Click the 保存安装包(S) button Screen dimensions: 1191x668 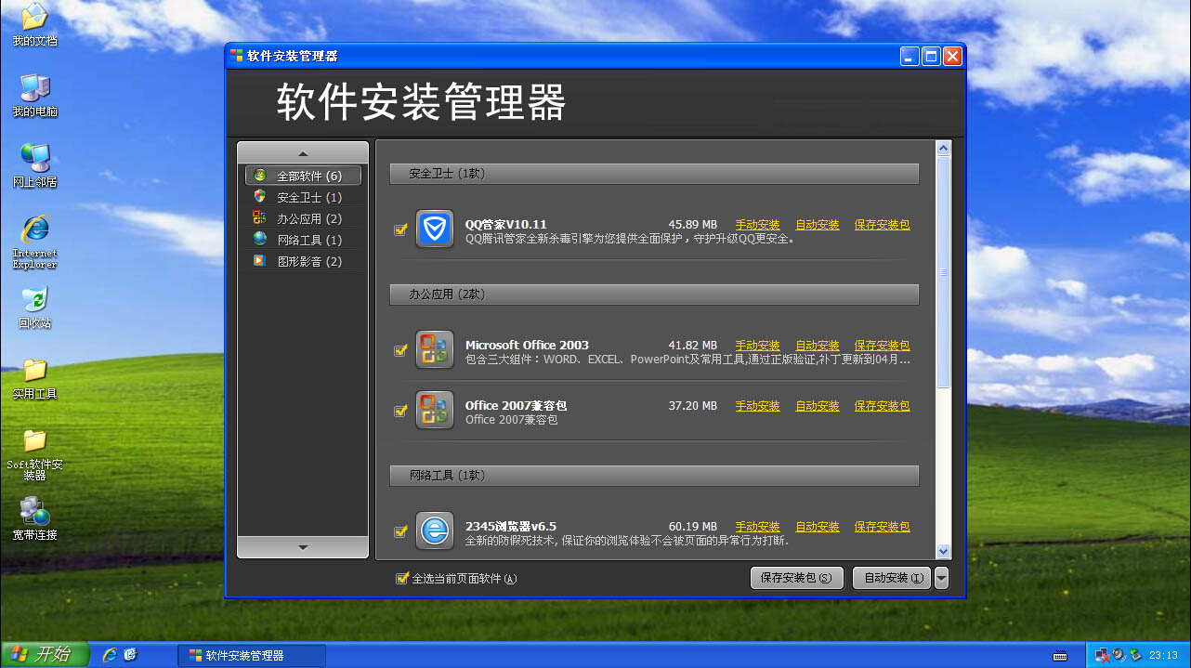797,578
